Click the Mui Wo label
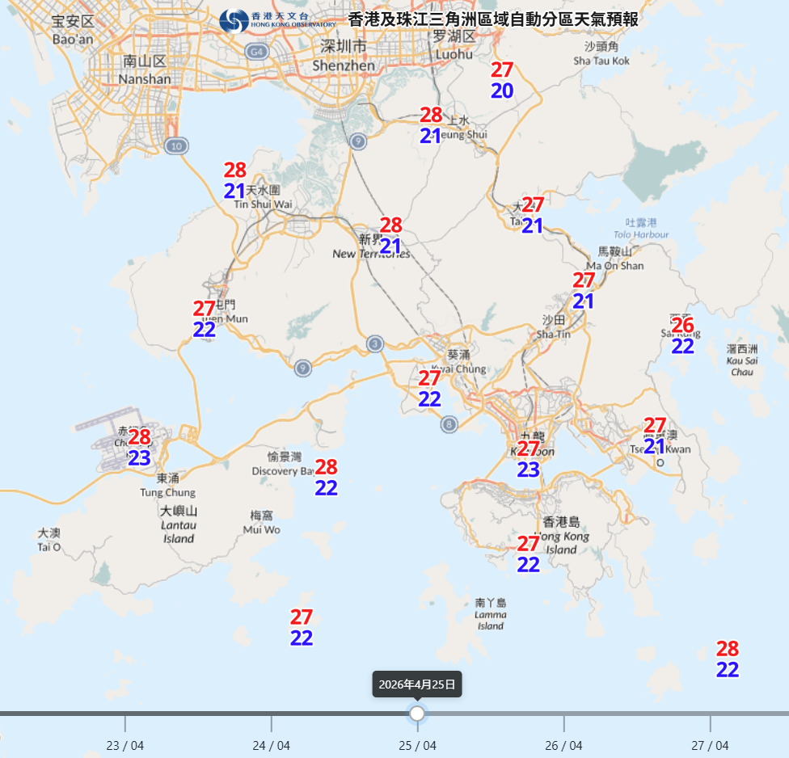Image resolution: width=789 pixels, height=758 pixels. [x=262, y=523]
